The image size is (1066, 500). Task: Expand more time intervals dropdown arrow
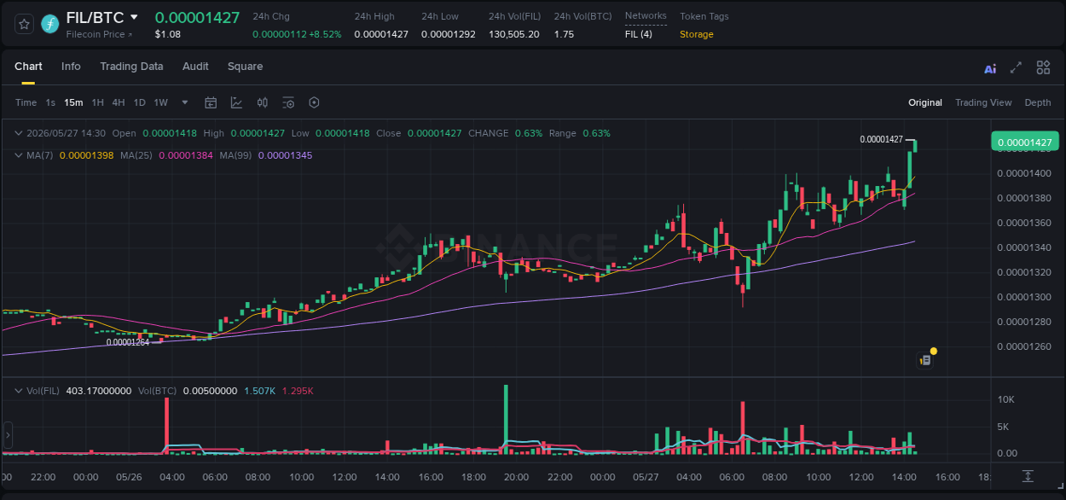pyautogui.click(x=184, y=102)
